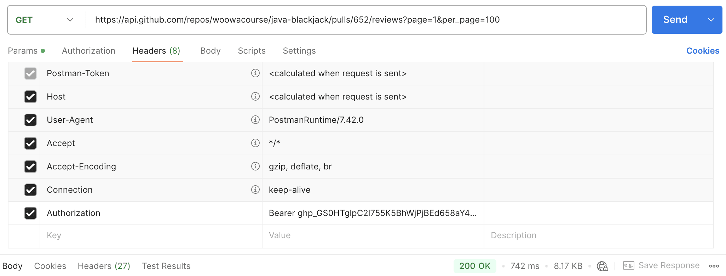Open the Scripts tab
Screen dimensions: 726x276
[x=252, y=51]
